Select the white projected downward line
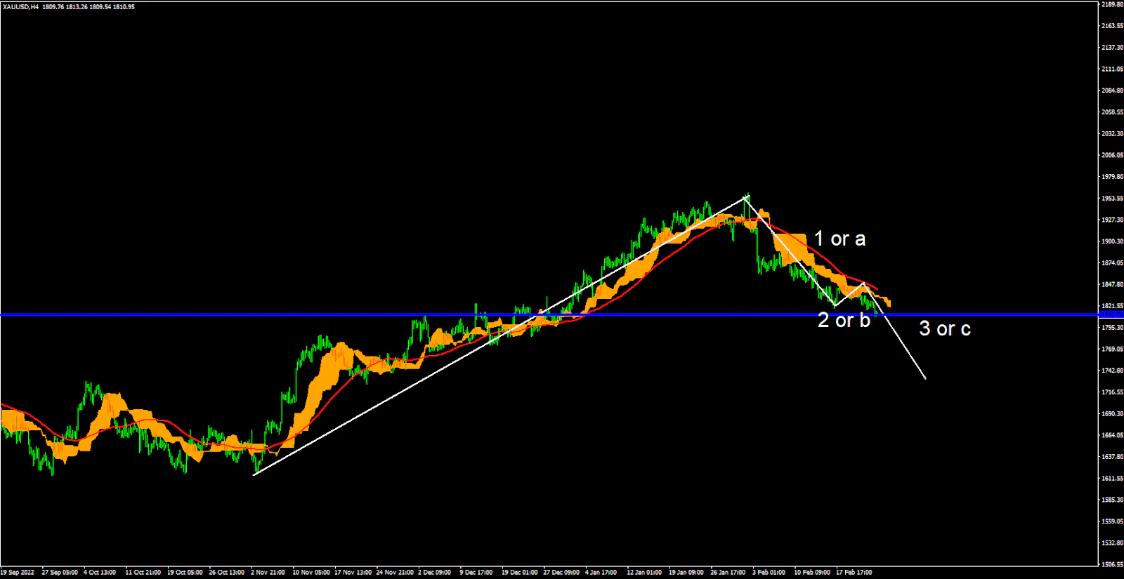Screen dimensions: 1124x579 click(x=906, y=350)
